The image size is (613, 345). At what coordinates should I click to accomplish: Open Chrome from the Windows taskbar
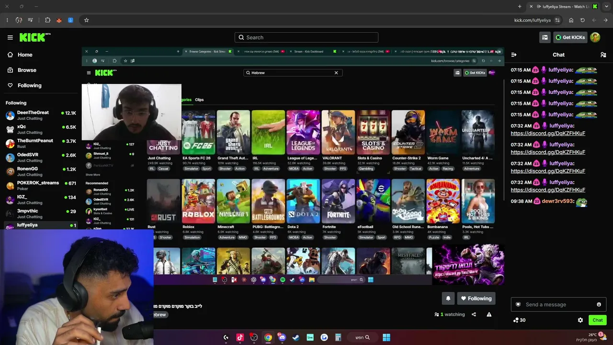[x=268, y=337]
